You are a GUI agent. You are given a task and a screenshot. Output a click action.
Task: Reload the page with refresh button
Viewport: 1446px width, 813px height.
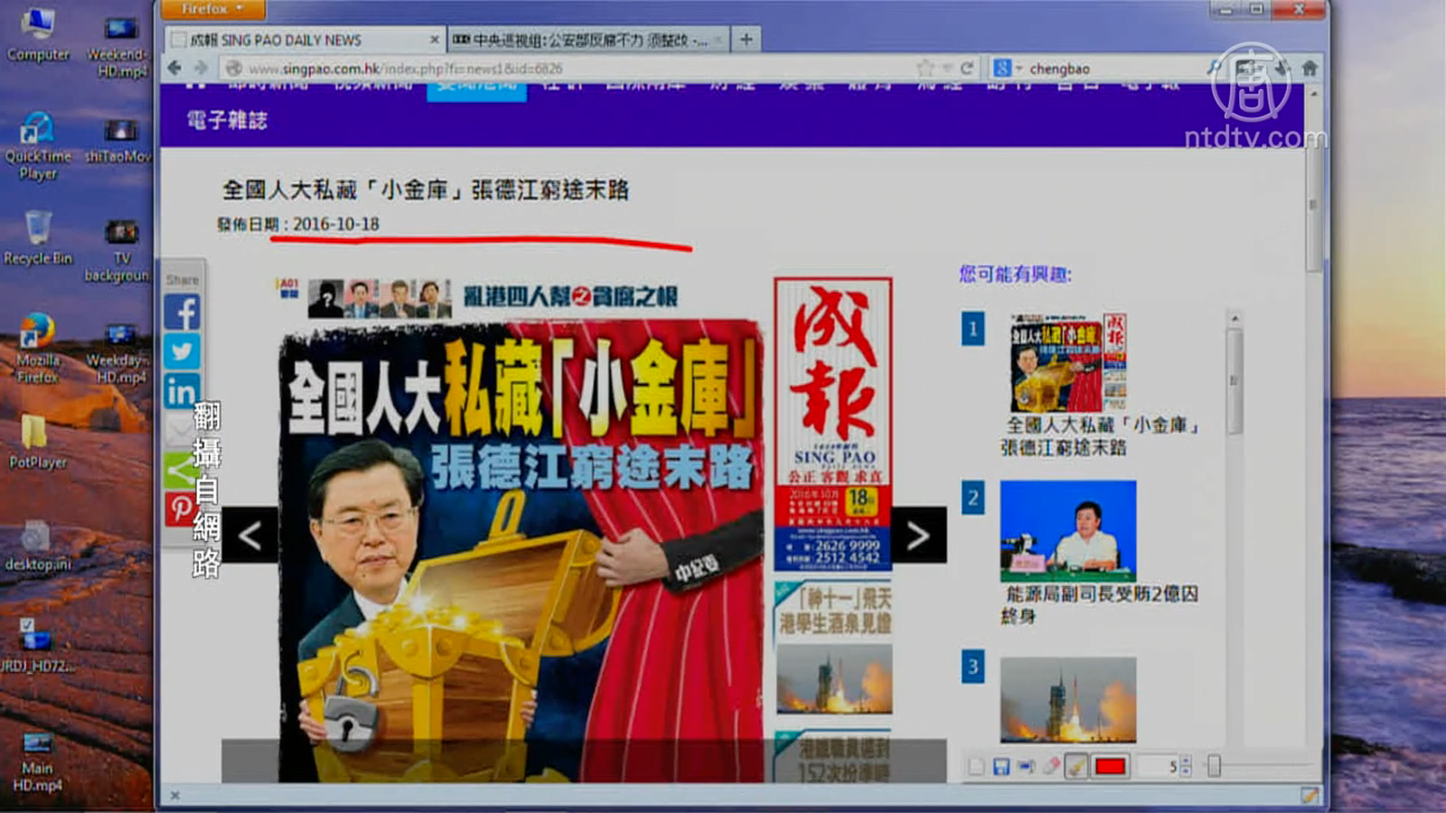click(x=967, y=69)
